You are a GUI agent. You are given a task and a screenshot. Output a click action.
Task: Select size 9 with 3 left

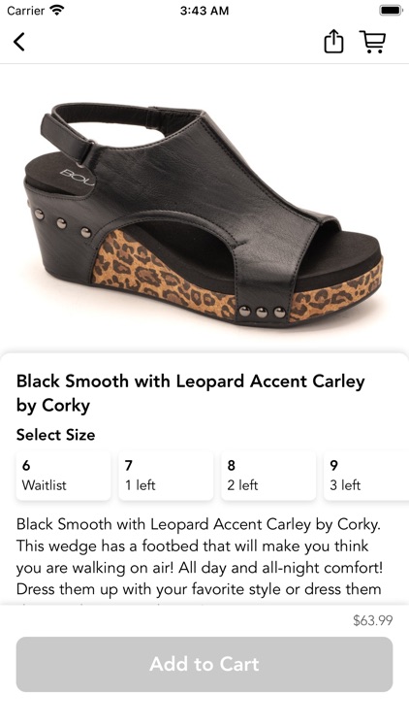pyautogui.click(x=366, y=476)
